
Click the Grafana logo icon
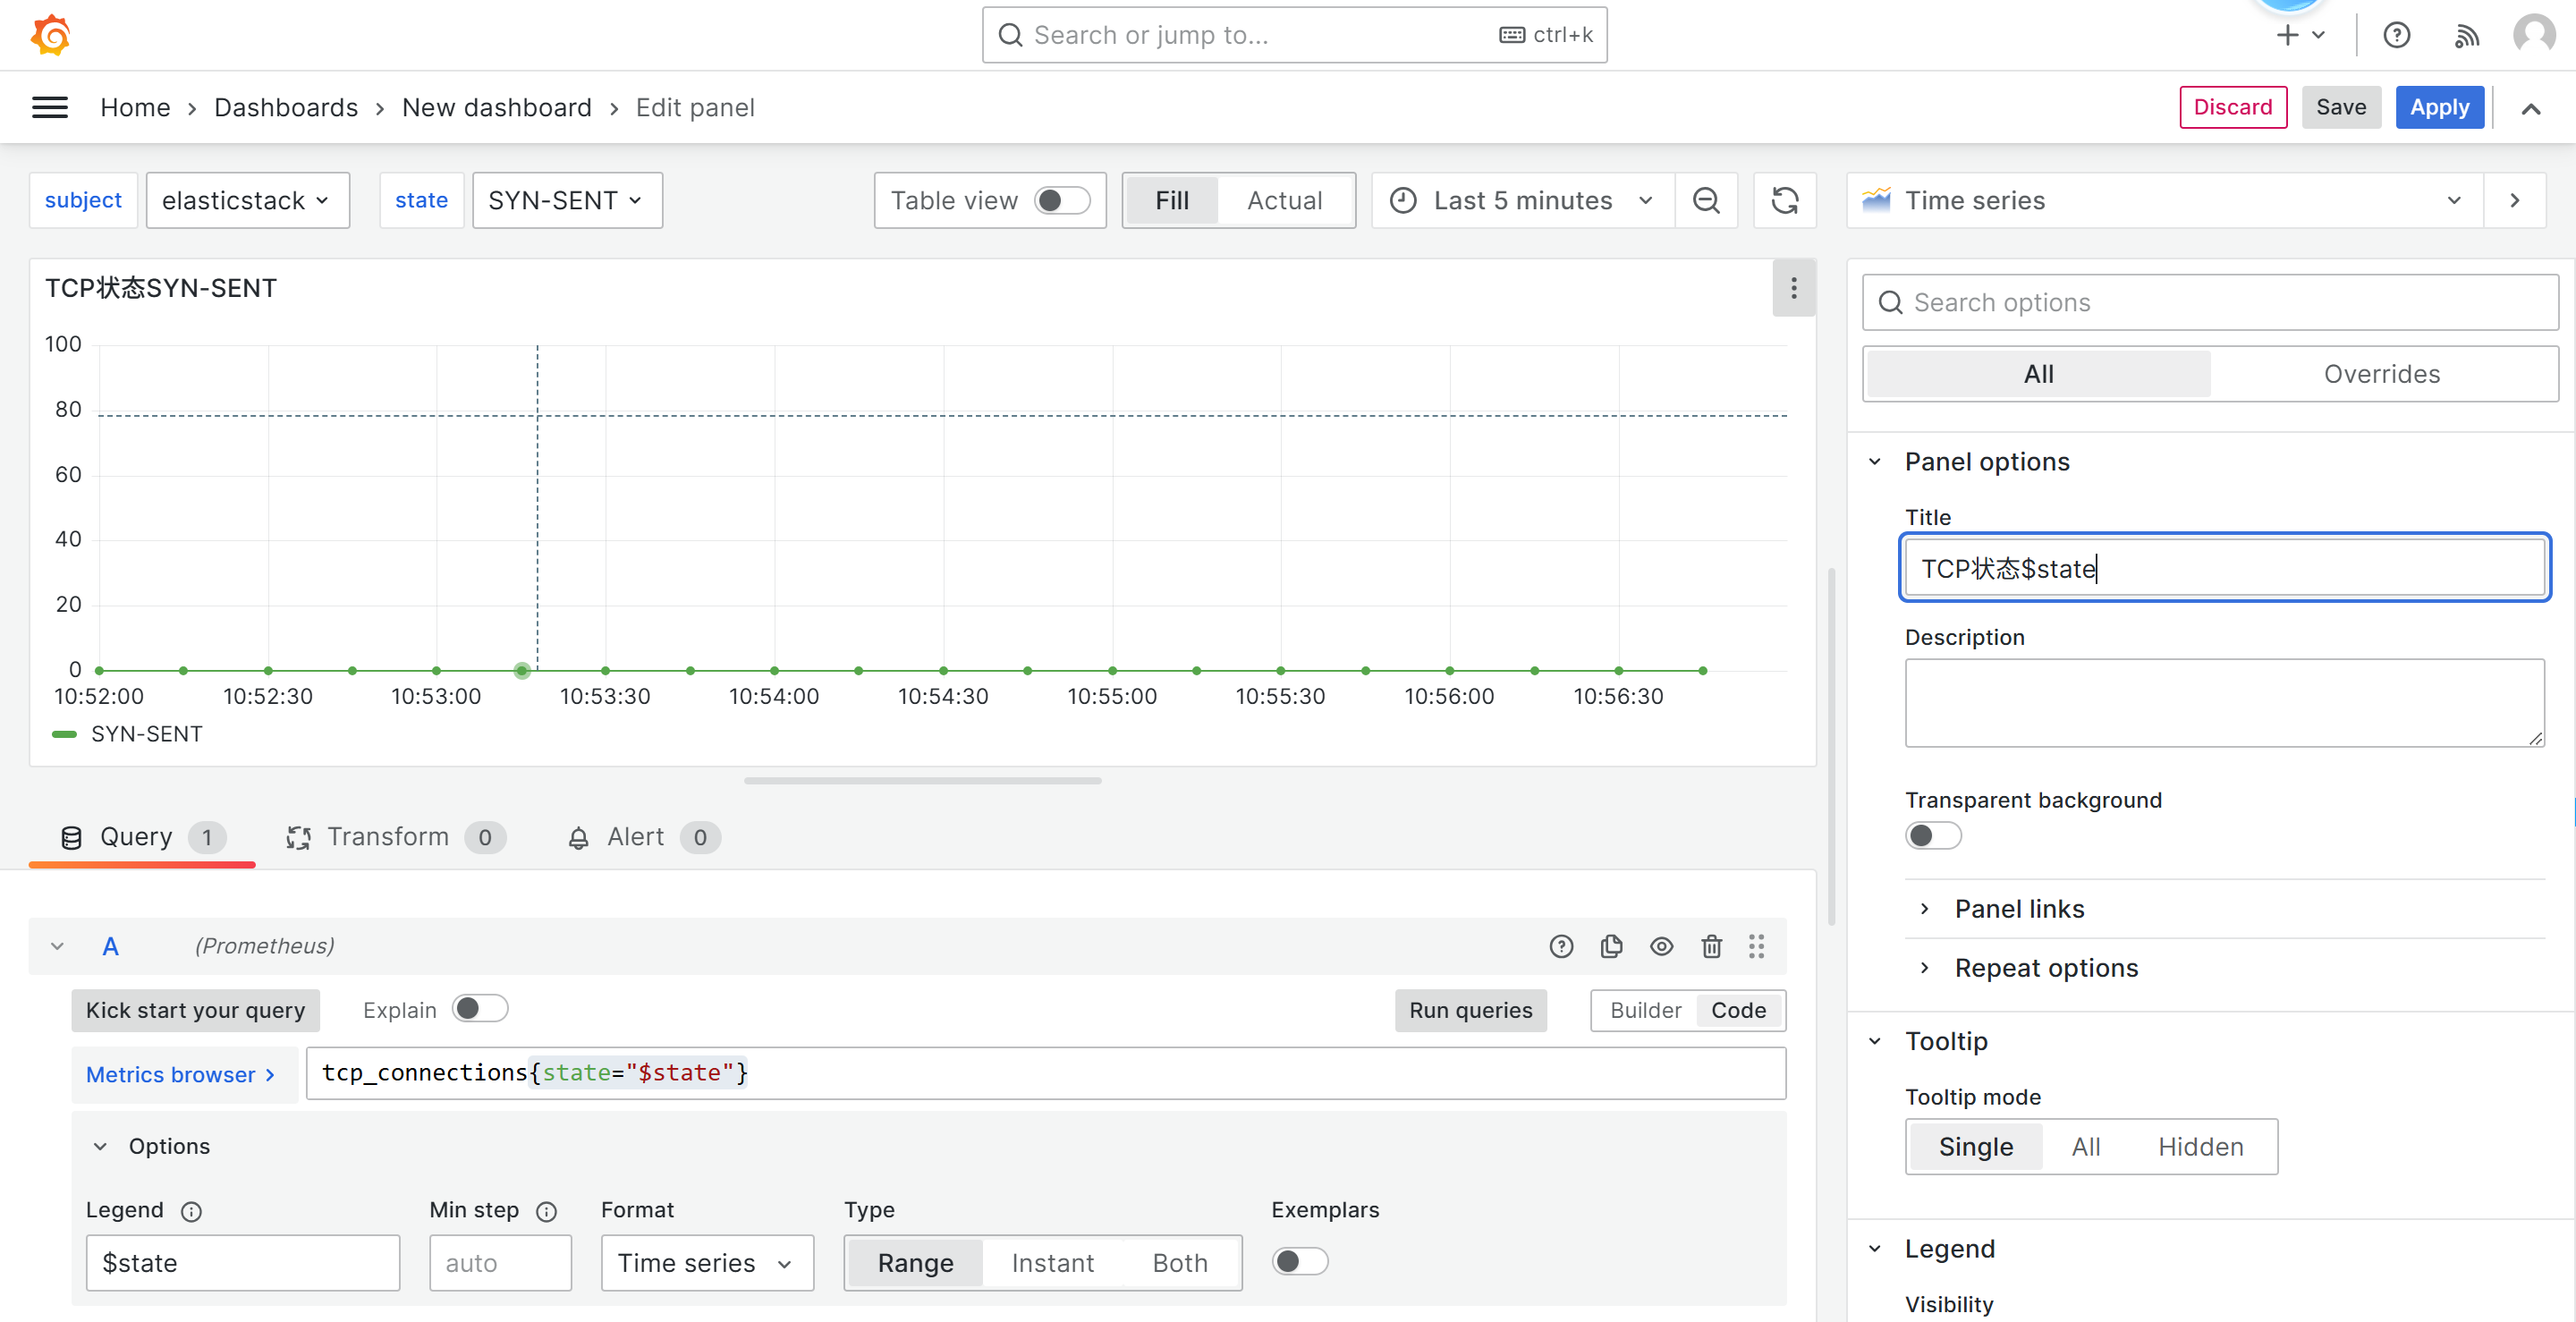click(50, 35)
